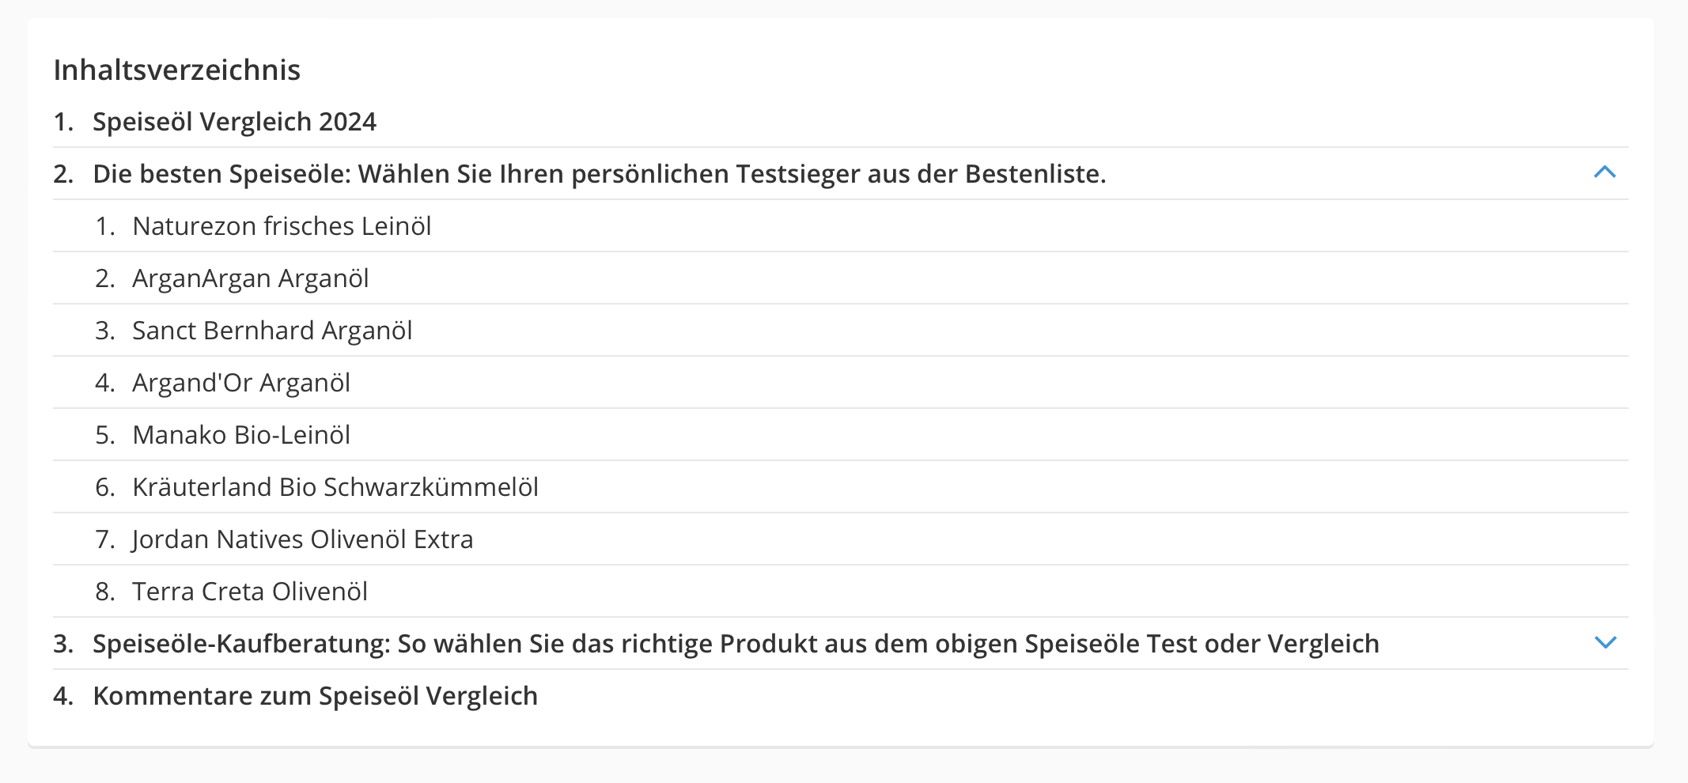Open "Sanct Bernhard Arganöl"
1688x783 pixels.
[273, 330]
